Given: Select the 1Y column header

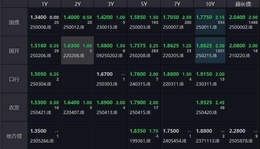Looking at the screenshot, I should tap(44, 4).
